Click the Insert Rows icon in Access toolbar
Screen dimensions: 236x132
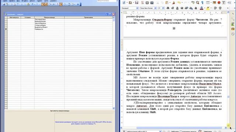50,4
